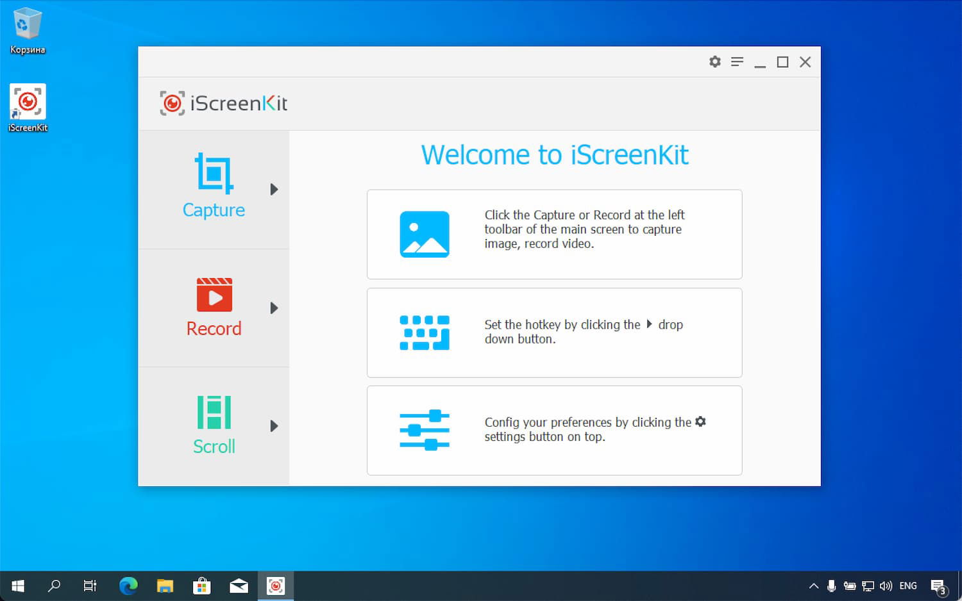Image resolution: width=962 pixels, height=601 pixels.
Task: Expand the Record drop-down arrow
Action: 274,308
